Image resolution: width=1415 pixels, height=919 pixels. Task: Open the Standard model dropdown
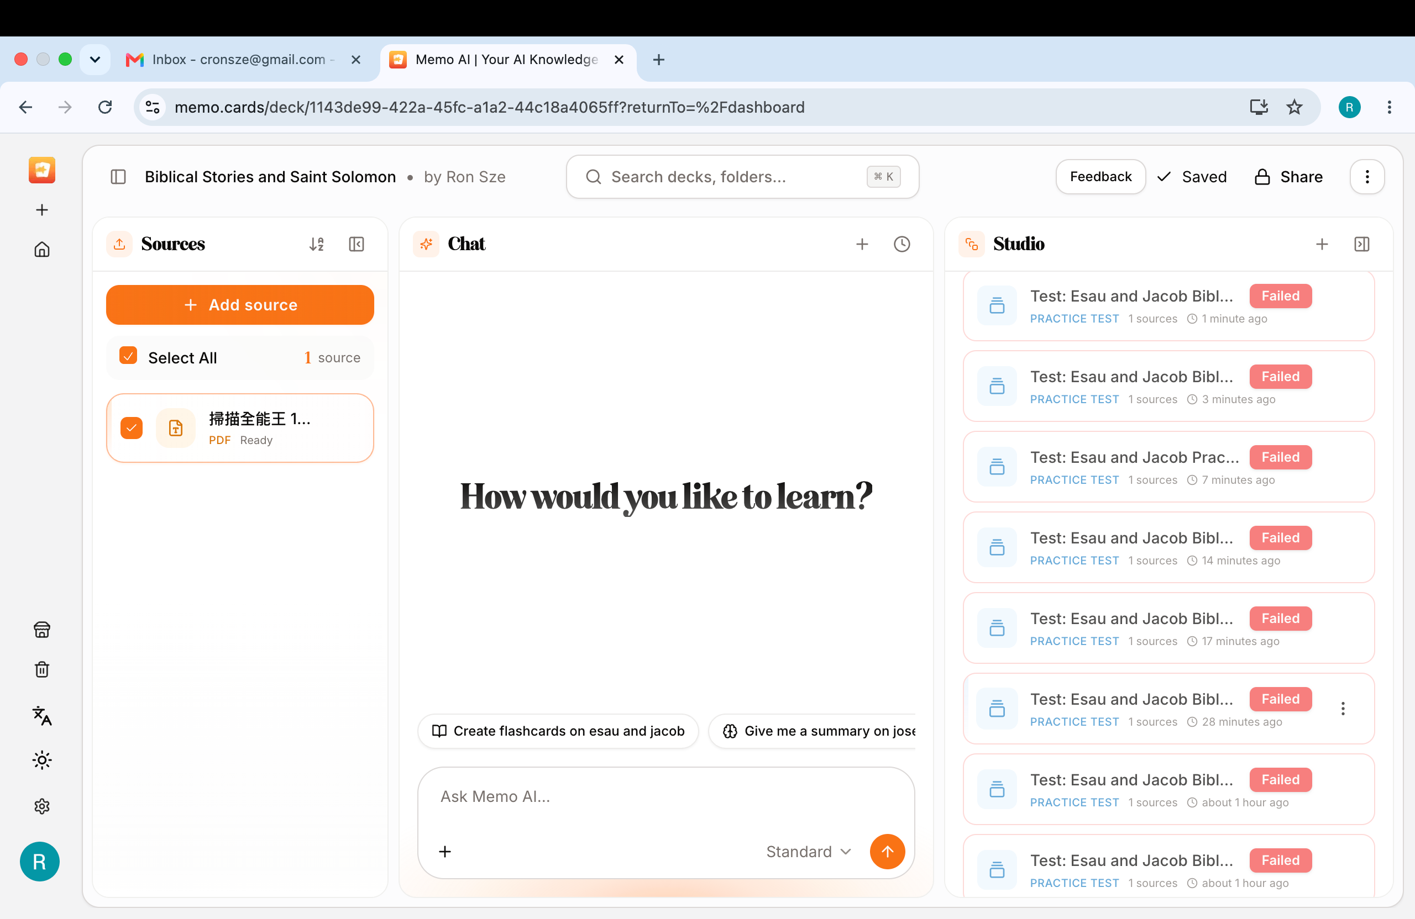click(x=808, y=851)
